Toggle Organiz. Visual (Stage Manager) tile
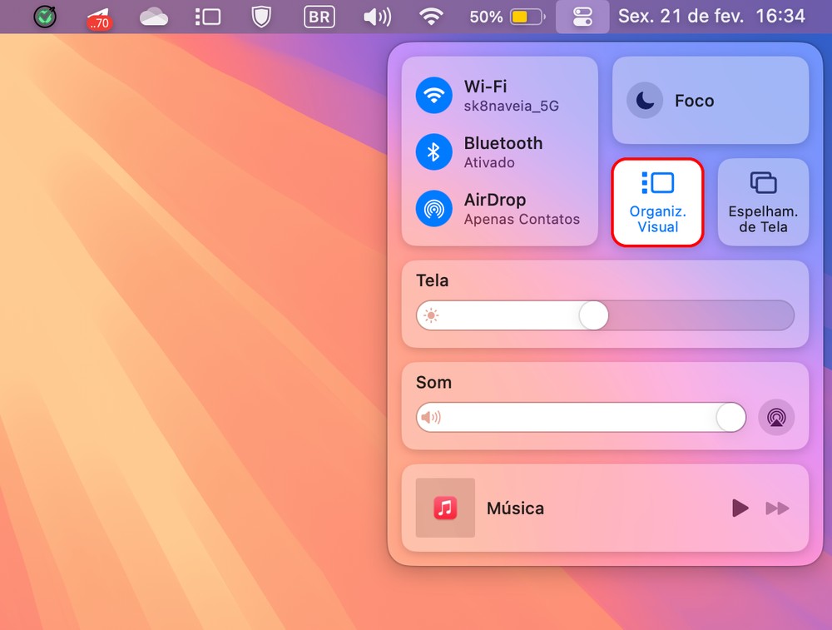Image resolution: width=832 pixels, height=630 pixels. (657, 202)
